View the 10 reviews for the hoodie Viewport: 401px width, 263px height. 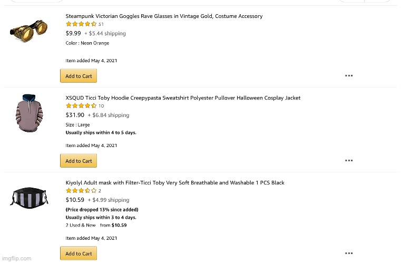101,106
